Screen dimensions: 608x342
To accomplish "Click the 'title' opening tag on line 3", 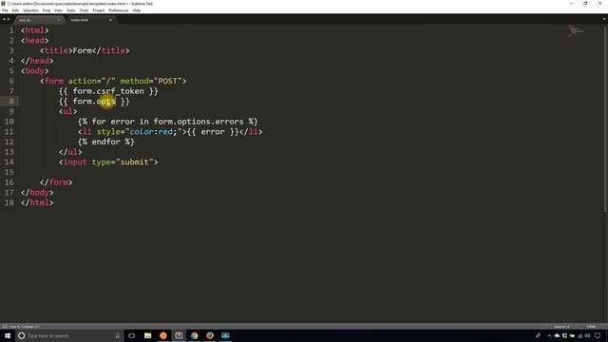I will (56, 50).
